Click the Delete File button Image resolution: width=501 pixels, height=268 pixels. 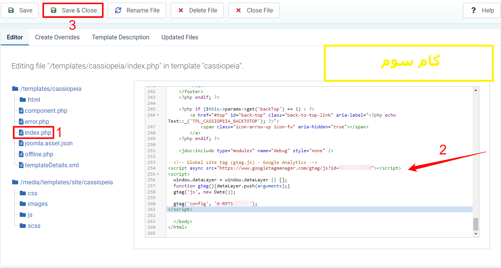[197, 11]
